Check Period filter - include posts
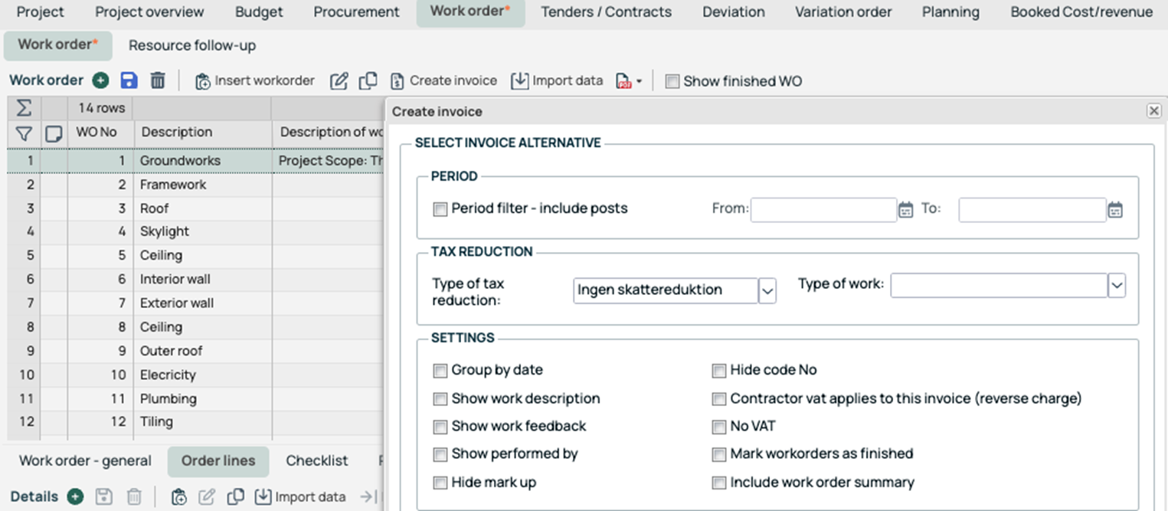Screen dimensions: 1168x511 click(440, 209)
